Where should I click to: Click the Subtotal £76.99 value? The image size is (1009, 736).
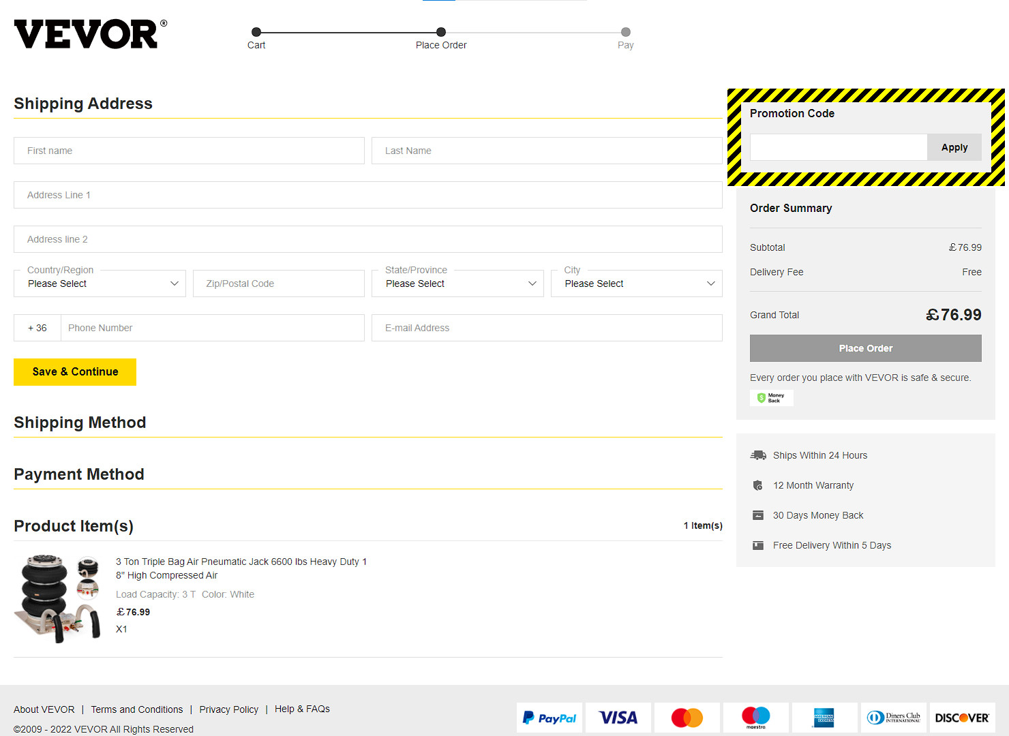965,247
